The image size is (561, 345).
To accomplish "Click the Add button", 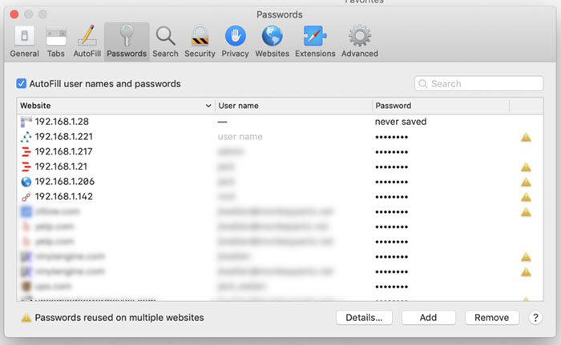I will click(428, 318).
